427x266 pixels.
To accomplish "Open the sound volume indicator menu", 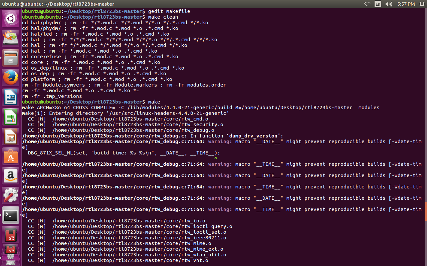I will [x=389, y=4].
